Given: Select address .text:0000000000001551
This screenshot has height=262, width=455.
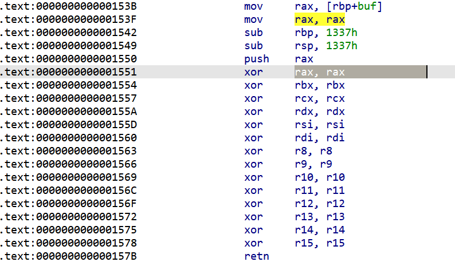Looking at the screenshot, I should (68, 72).
